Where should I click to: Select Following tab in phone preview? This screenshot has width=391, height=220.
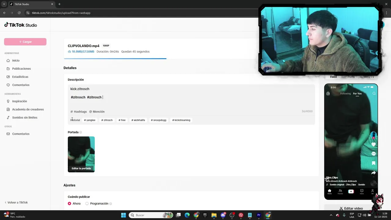click(x=345, y=94)
